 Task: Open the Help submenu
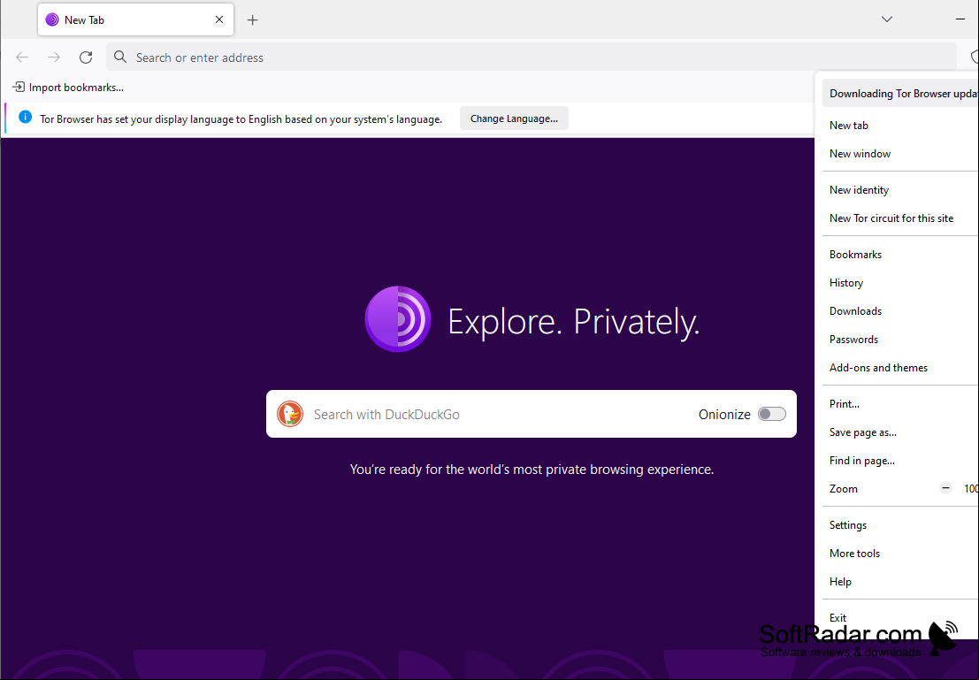point(900,582)
